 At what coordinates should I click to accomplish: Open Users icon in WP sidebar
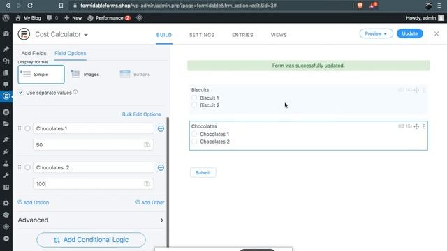(x=6, y=164)
